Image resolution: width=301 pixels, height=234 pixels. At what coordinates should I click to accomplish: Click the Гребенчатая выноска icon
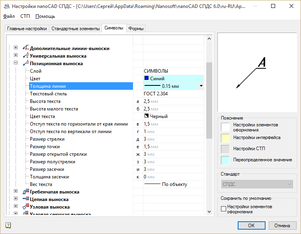pyautogui.click(x=26, y=191)
